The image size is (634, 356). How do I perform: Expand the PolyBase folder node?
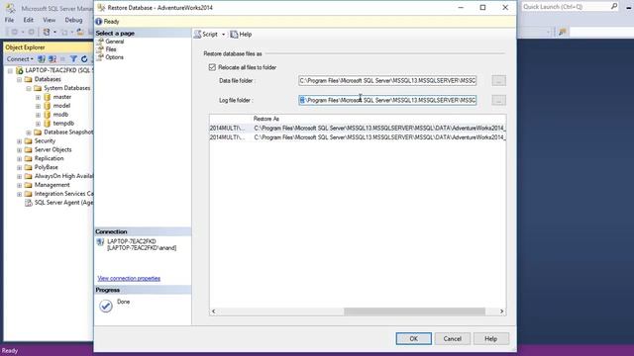19,167
